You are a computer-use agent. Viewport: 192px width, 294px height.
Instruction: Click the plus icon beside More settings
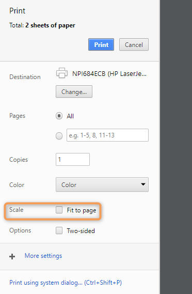click(x=12, y=256)
